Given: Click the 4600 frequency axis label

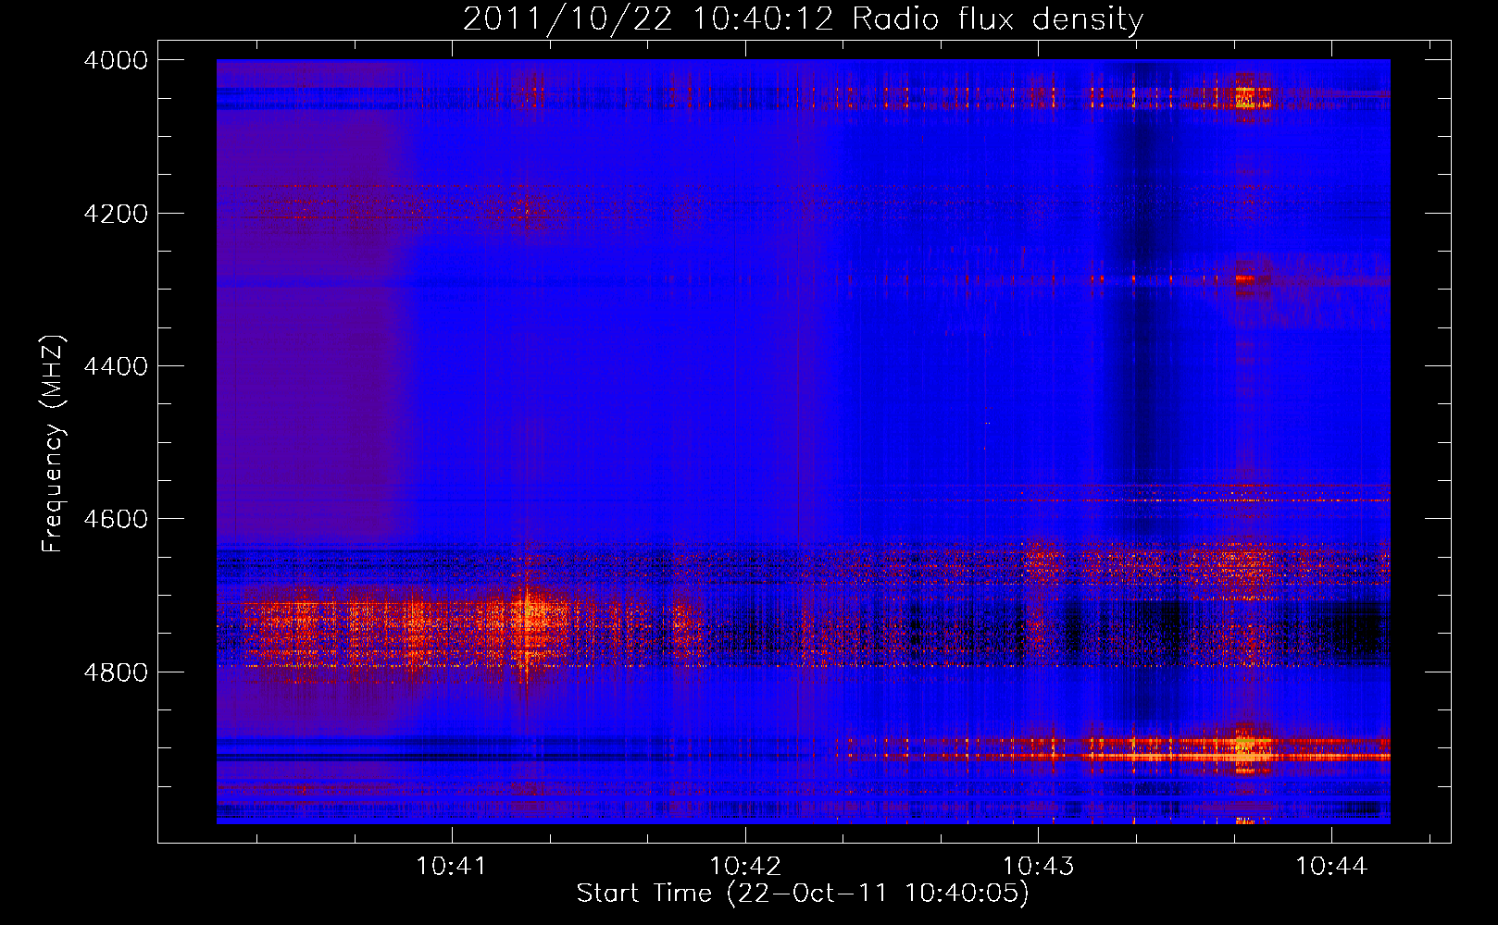Looking at the screenshot, I should pyautogui.click(x=116, y=519).
